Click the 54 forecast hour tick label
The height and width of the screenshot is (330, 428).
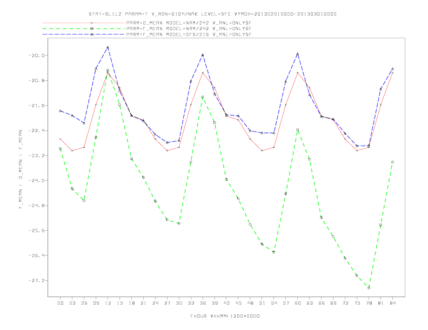click(274, 303)
